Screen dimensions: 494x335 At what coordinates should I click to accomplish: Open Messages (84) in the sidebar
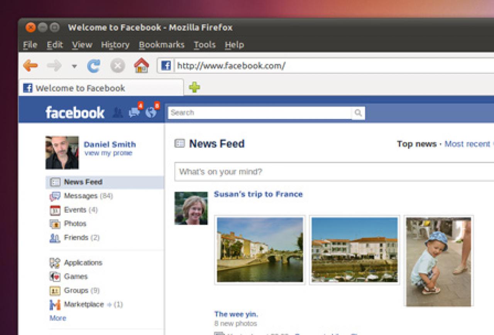88,196
